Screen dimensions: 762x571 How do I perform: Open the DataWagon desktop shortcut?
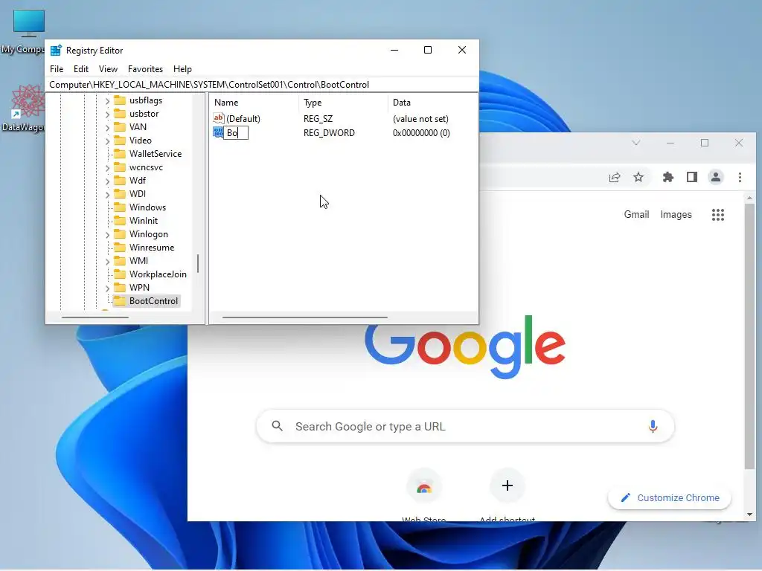[25, 108]
